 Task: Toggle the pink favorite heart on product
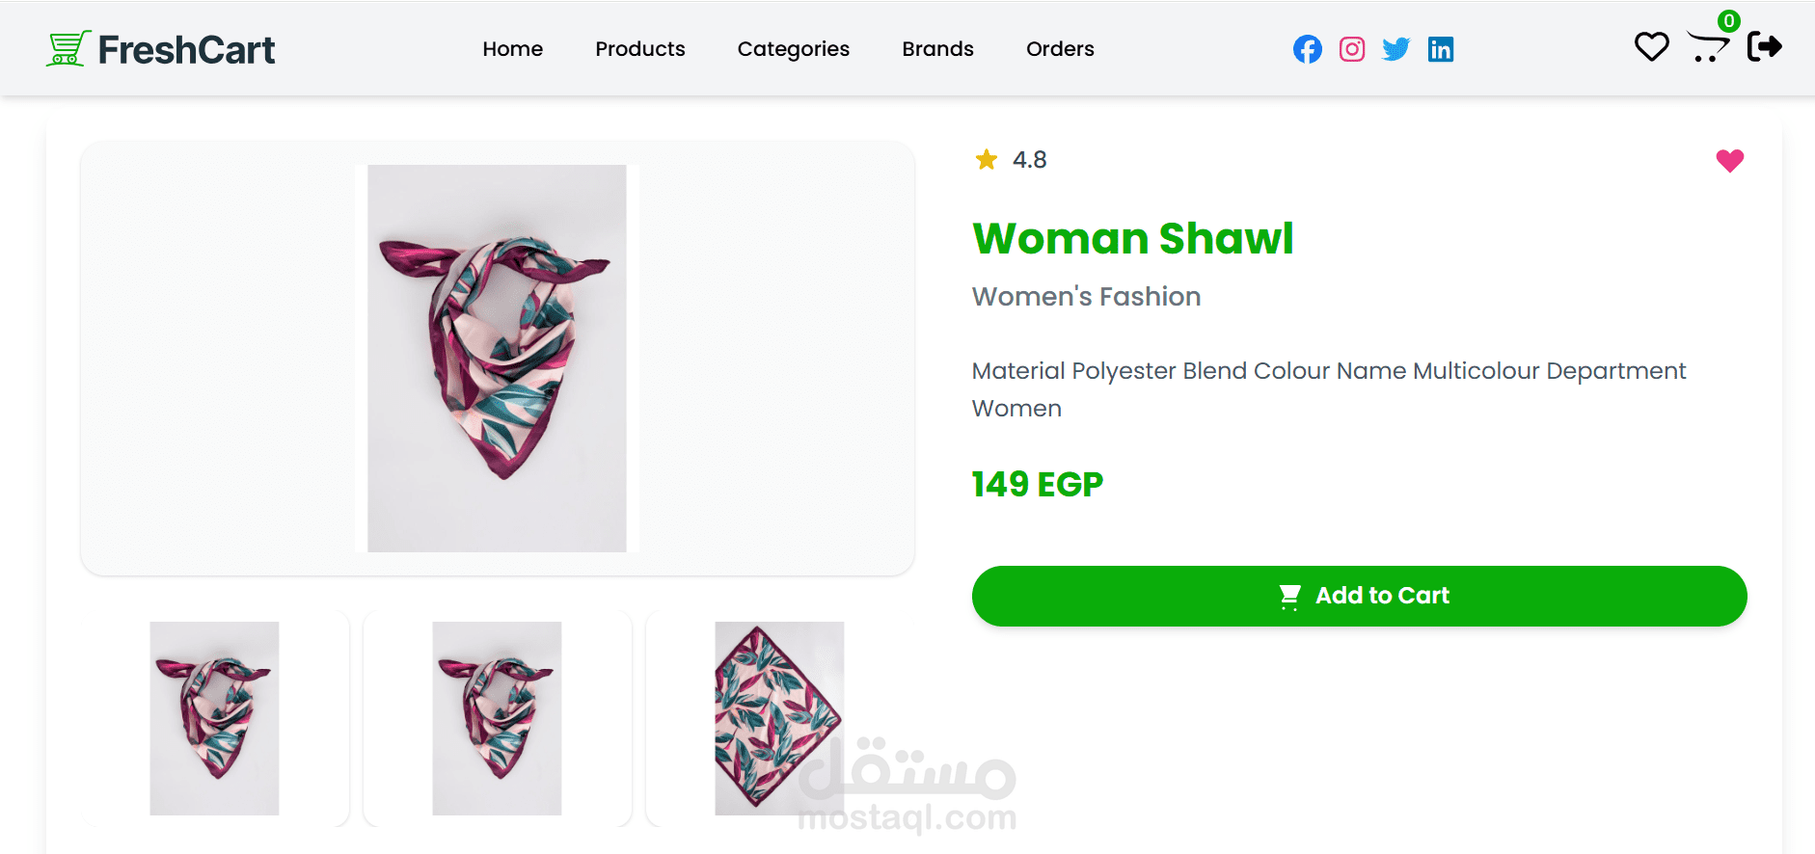point(1729,161)
